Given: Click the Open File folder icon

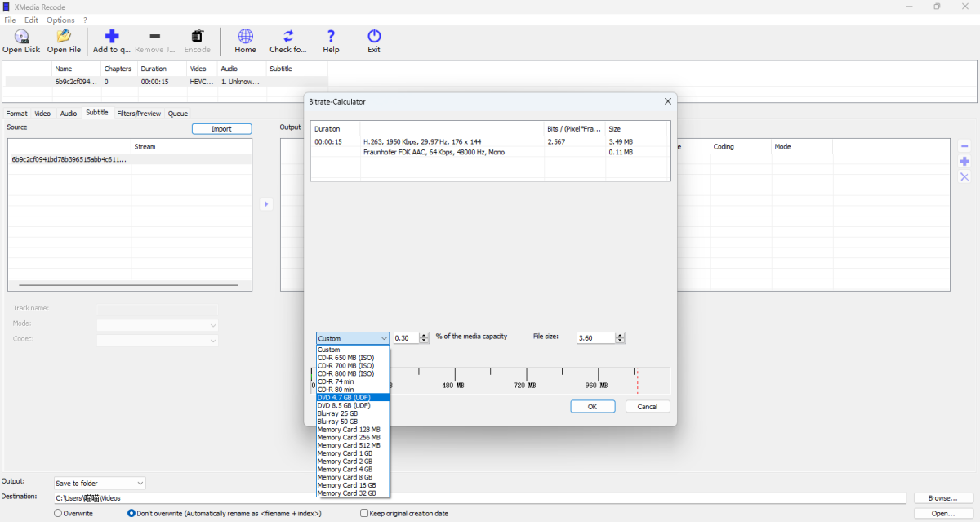Looking at the screenshot, I should tap(64, 37).
